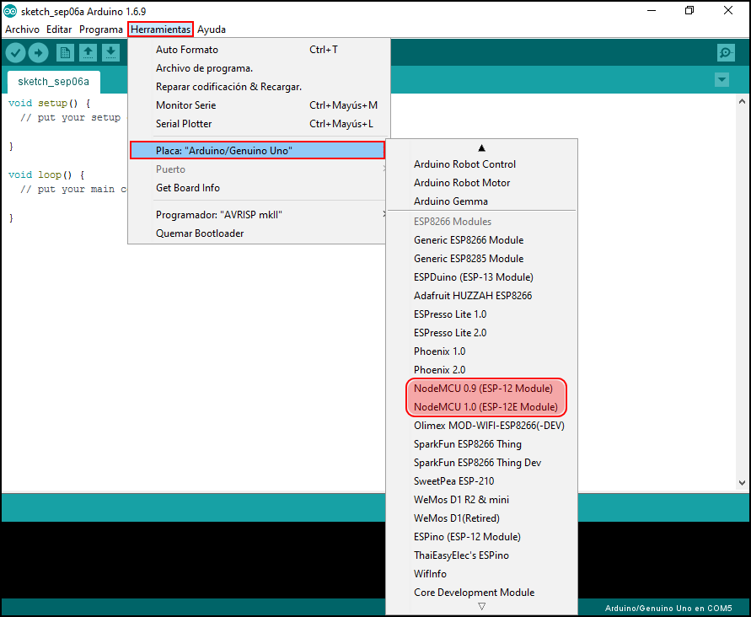
Task: Select SparkFun ESP8266 Thing Dev board
Action: point(481,463)
